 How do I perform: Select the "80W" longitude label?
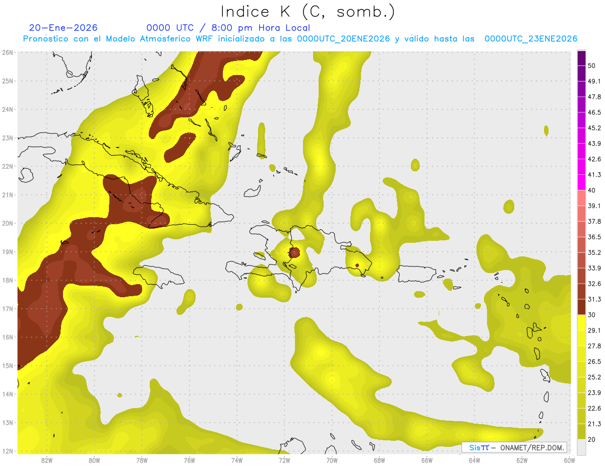(94, 460)
